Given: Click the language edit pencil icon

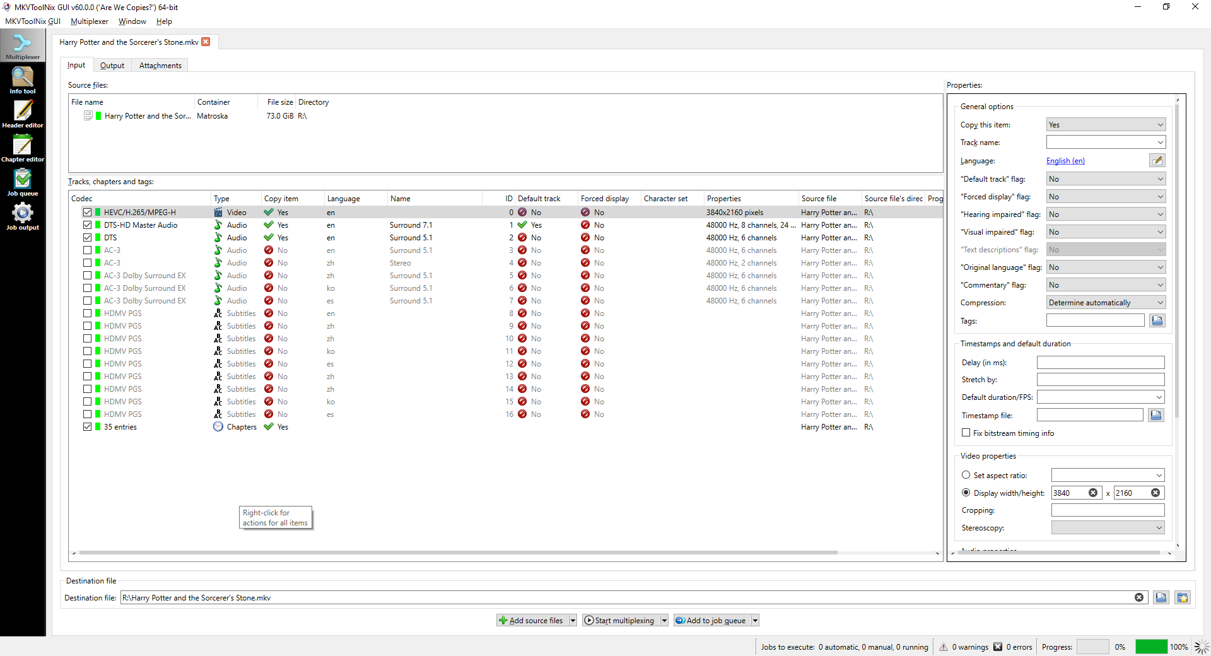Looking at the screenshot, I should (1157, 161).
